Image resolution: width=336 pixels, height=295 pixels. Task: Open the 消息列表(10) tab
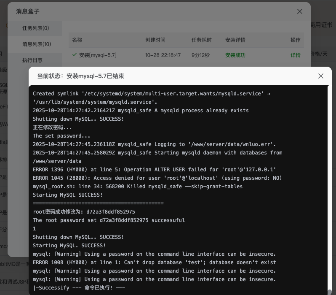pyautogui.click(x=36, y=44)
